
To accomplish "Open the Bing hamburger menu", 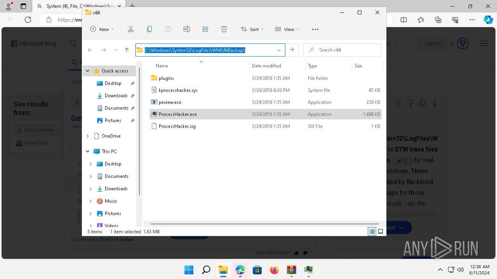I will tap(484, 43).
